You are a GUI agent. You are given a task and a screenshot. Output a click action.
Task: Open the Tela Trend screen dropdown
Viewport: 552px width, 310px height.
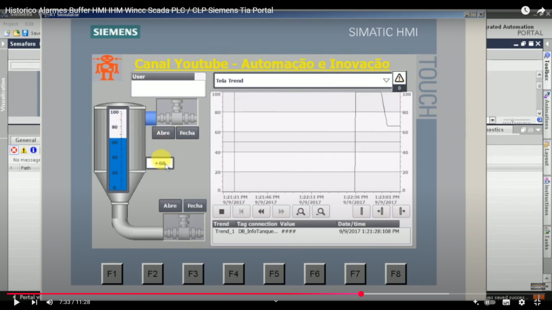386,81
